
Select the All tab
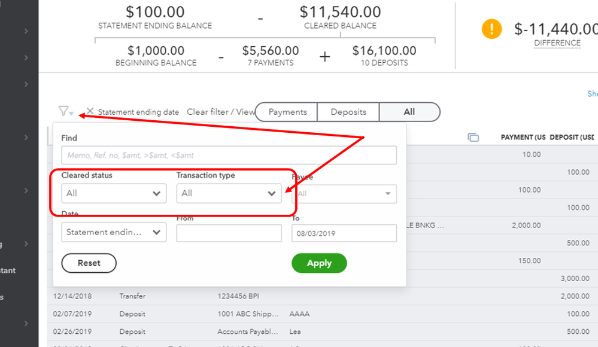[x=409, y=112]
